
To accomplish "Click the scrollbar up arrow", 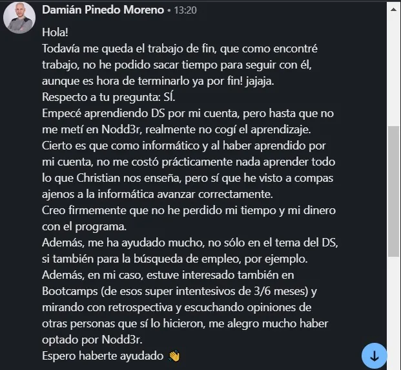I will tap(394, 10).
